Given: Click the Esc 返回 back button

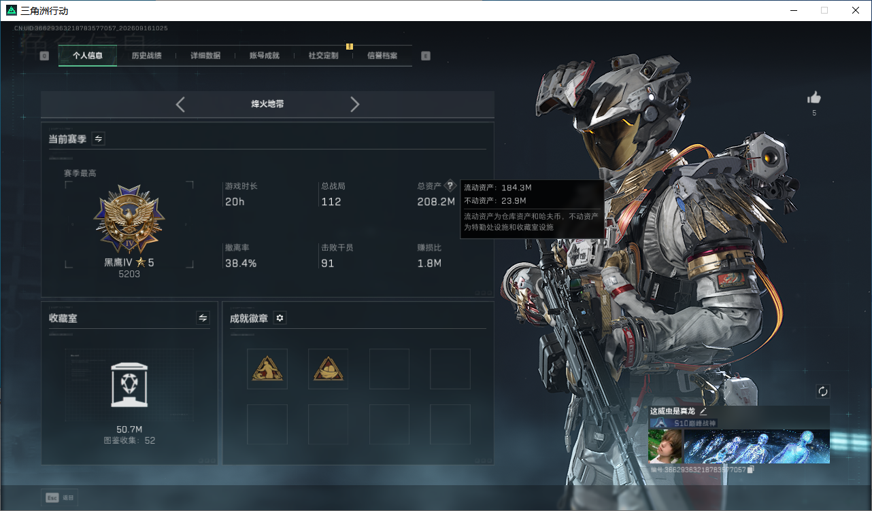Looking at the screenshot, I should (x=59, y=498).
